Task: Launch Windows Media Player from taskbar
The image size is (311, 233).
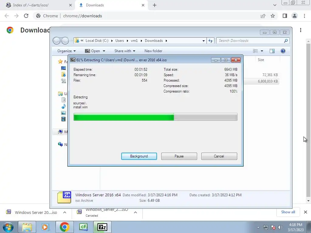Action: [x=45, y=227]
